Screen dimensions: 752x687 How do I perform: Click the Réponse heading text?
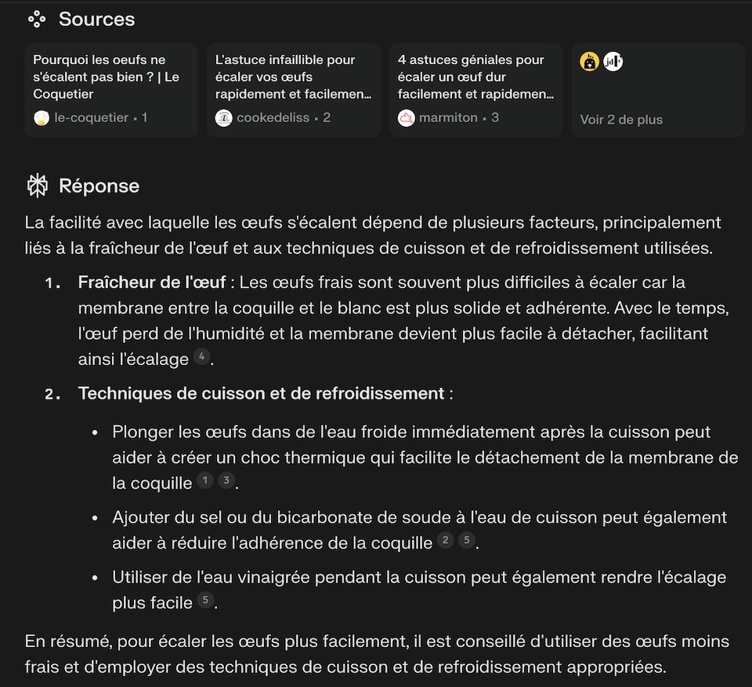[x=99, y=186]
